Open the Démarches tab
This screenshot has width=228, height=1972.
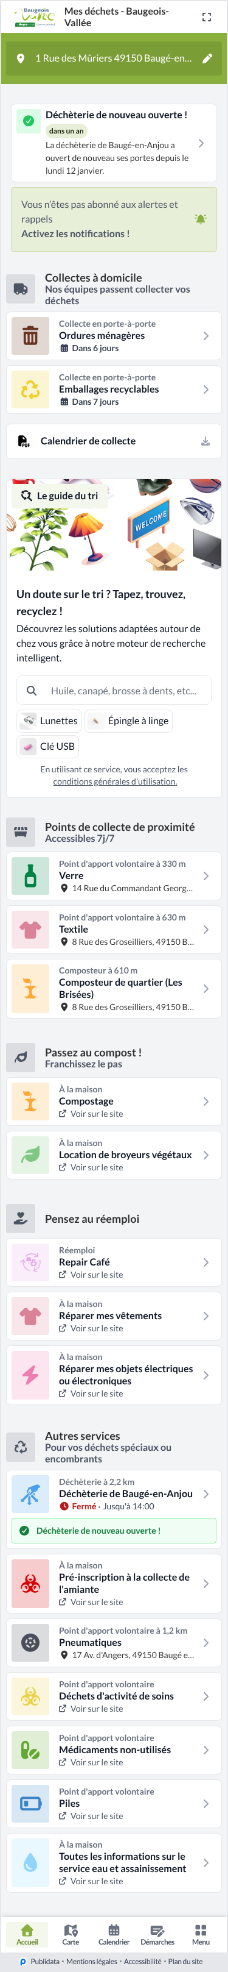158,1934
